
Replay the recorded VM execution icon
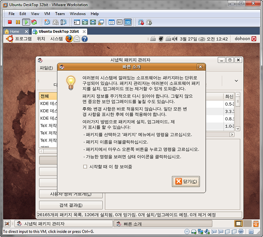point(149,22)
